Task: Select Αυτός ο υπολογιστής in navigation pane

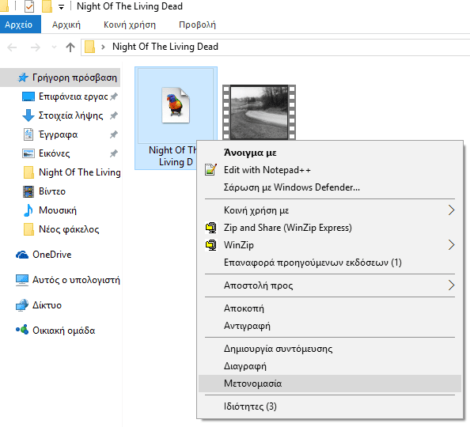Action: [76, 280]
